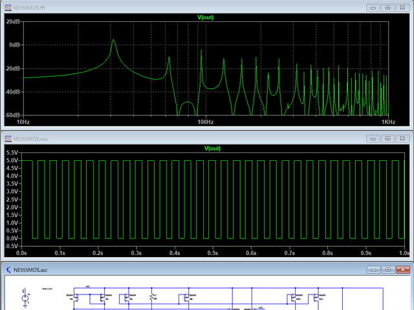Click the 0.1s time axis label
This screenshot has height=310, width=414.
pos(60,253)
